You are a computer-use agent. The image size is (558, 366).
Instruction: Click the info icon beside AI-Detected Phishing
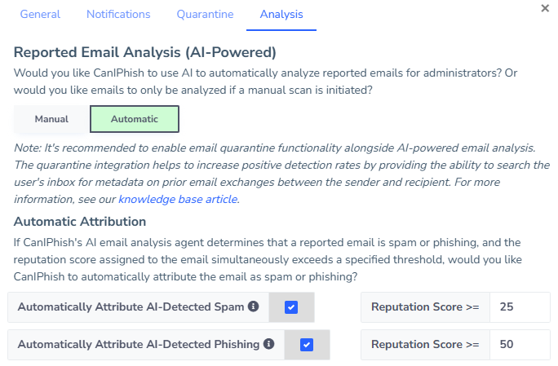tap(268, 345)
